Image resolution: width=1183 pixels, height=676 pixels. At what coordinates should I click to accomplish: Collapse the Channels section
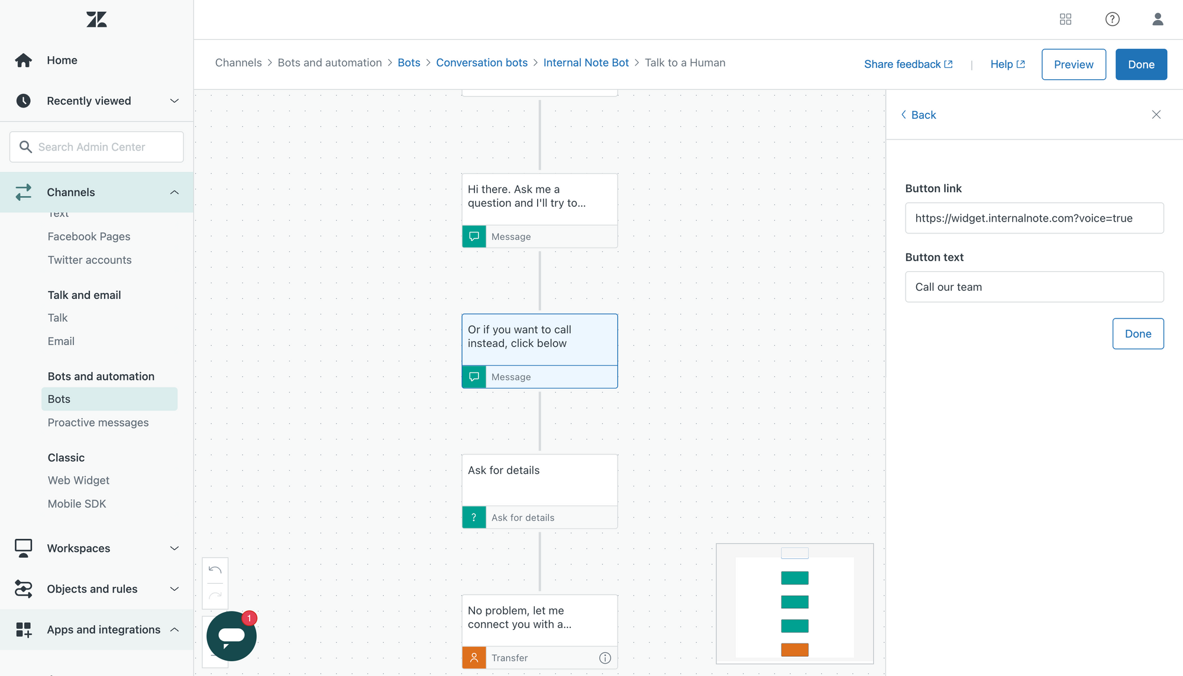point(174,192)
